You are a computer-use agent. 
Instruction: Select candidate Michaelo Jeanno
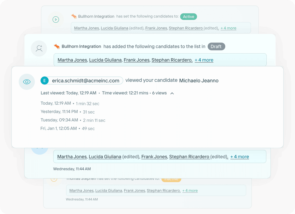199,80
